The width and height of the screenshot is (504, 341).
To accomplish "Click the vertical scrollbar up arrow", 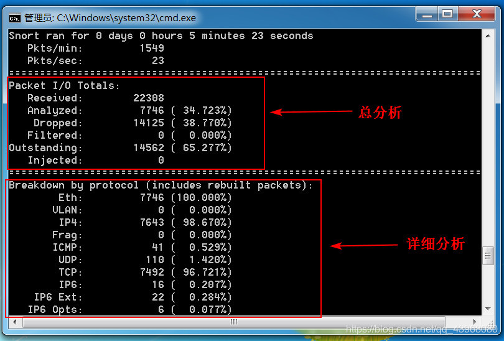I will (488, 35).
